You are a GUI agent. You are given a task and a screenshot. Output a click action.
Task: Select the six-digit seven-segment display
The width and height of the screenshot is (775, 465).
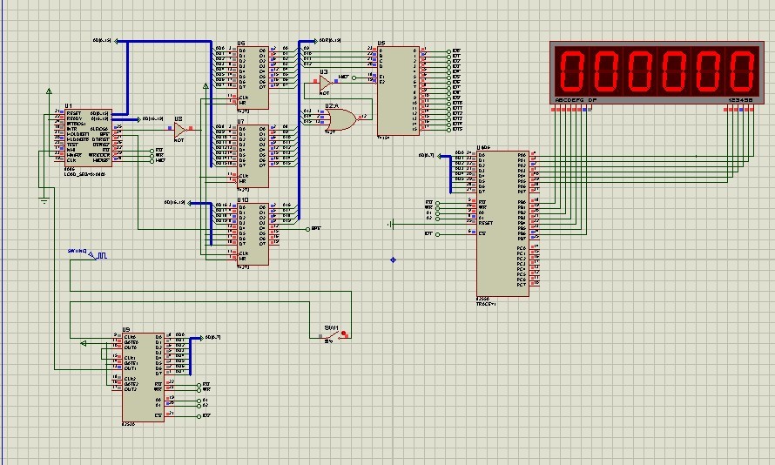[x=657, y=72]
